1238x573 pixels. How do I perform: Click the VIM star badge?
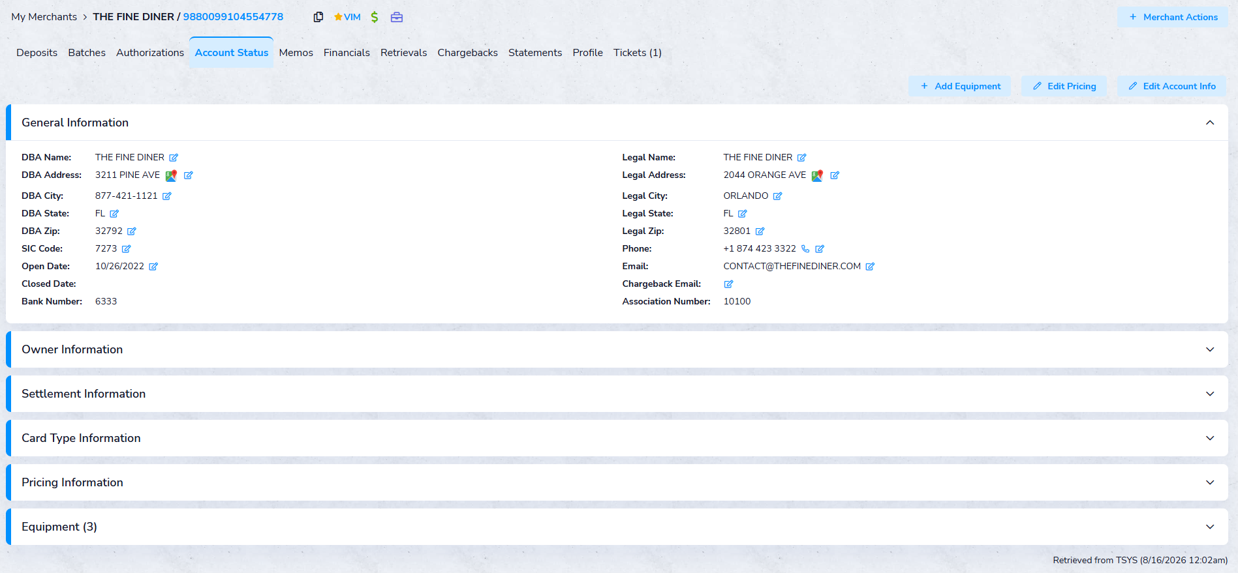tap(347, 17)
